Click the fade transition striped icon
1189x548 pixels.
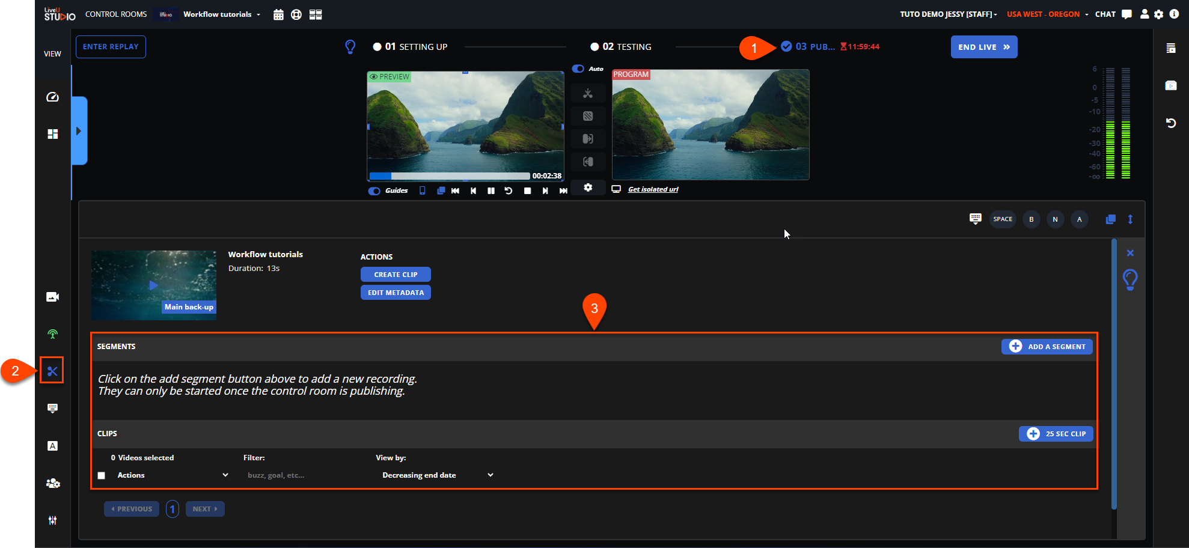coord(588,116)
